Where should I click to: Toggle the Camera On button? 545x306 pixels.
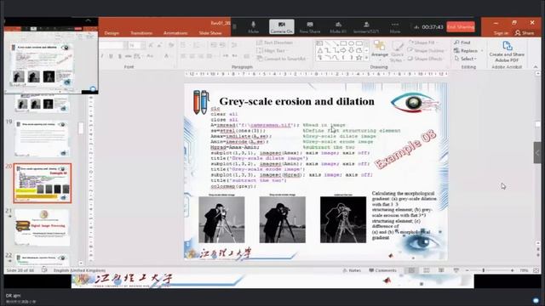coord(282,26)
